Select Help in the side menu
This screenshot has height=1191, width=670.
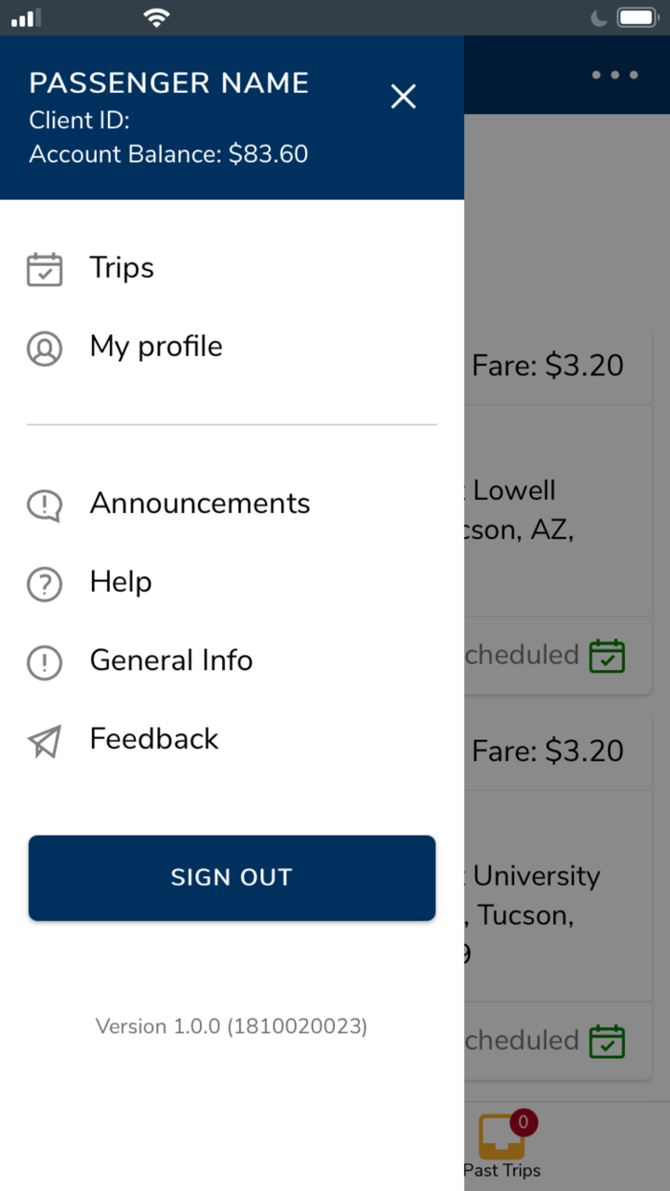click(121, 582)
